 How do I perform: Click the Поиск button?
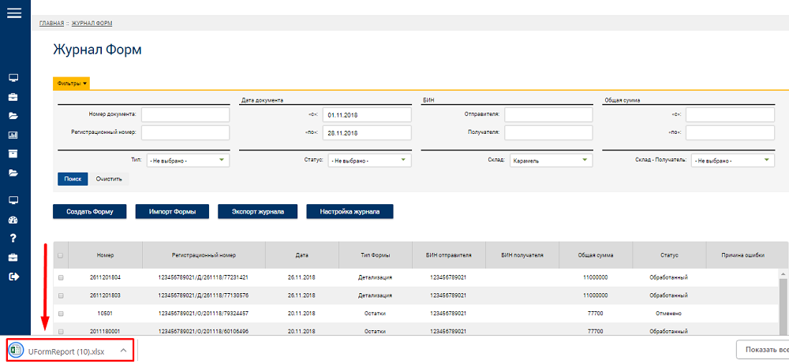[73, 179]
